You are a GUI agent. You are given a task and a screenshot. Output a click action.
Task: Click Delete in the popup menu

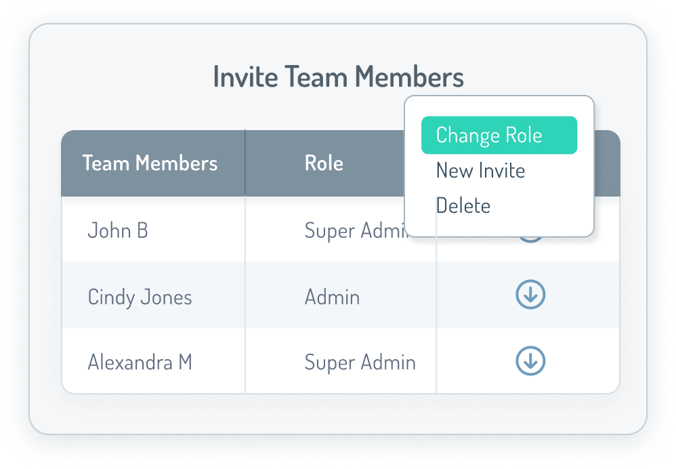(x=464, y=205)
